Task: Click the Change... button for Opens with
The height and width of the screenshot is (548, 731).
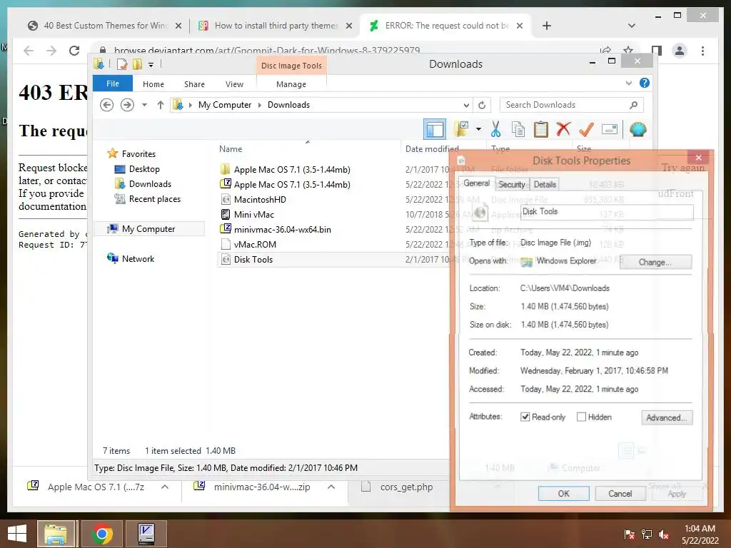Action: [655, 262]
